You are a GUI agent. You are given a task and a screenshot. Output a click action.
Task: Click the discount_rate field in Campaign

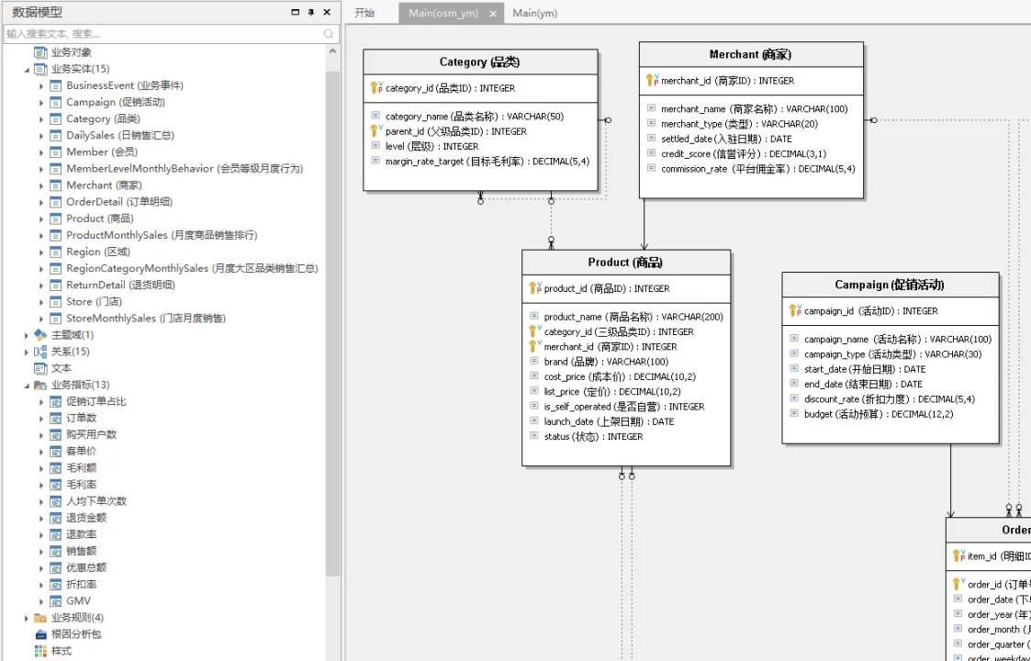[890, 398]
